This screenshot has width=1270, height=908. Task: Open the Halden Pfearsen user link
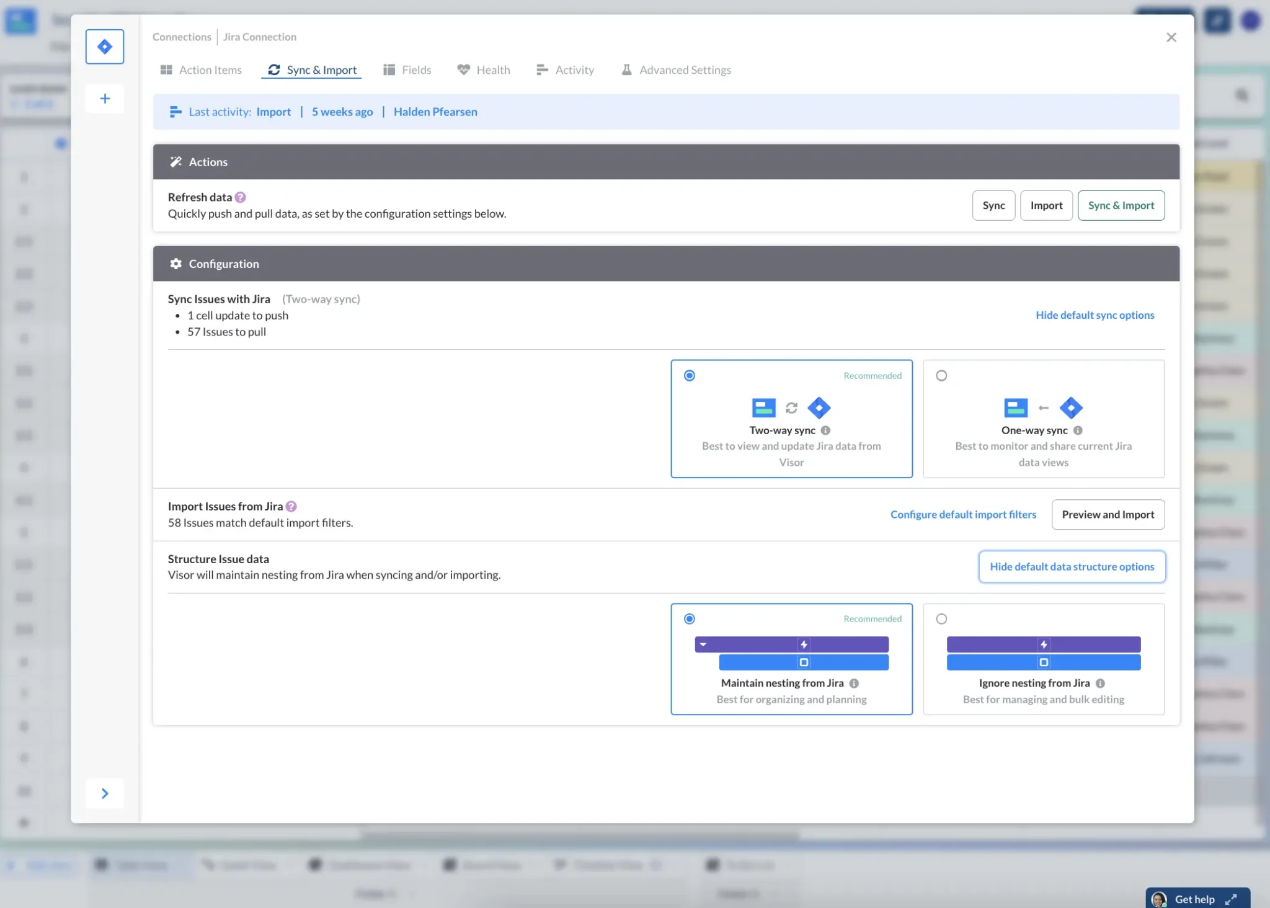435,112
